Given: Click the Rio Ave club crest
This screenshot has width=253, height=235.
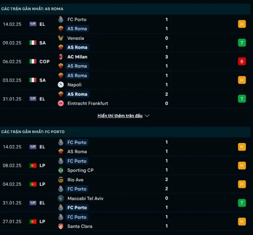Looking at the screenshot, I should pos(61,180).
